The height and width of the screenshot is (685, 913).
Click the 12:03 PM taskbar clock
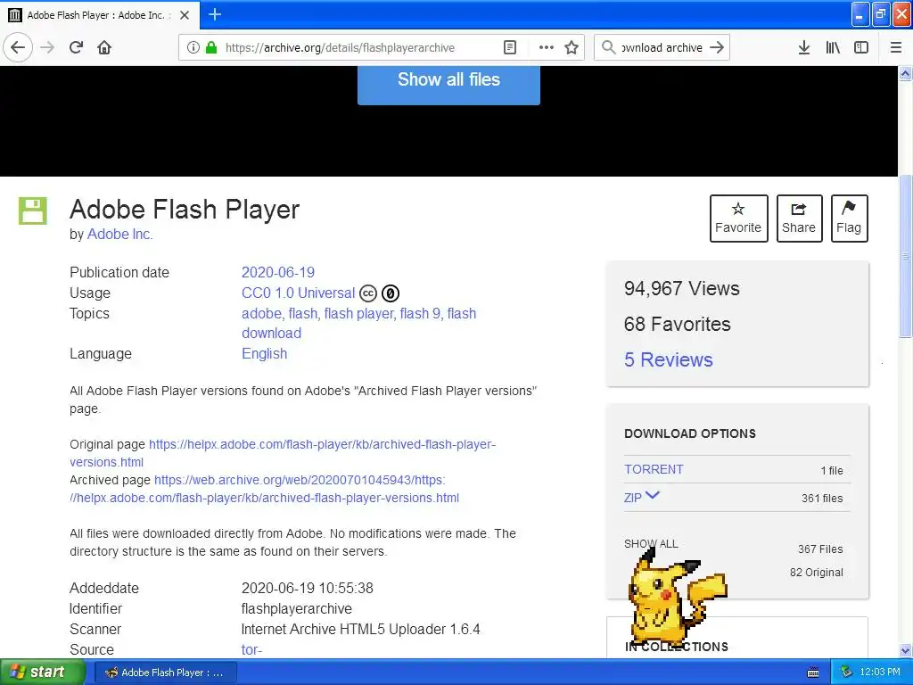[880, 673]
